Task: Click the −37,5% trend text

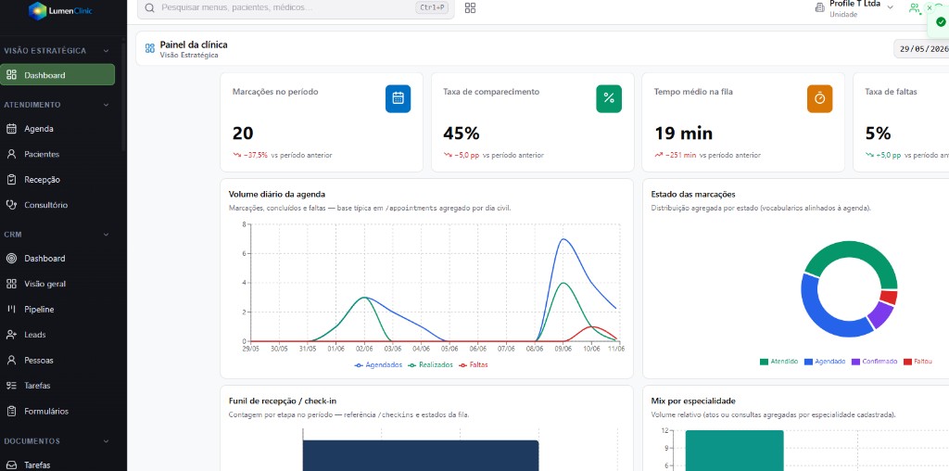Action: click(256, 155)
